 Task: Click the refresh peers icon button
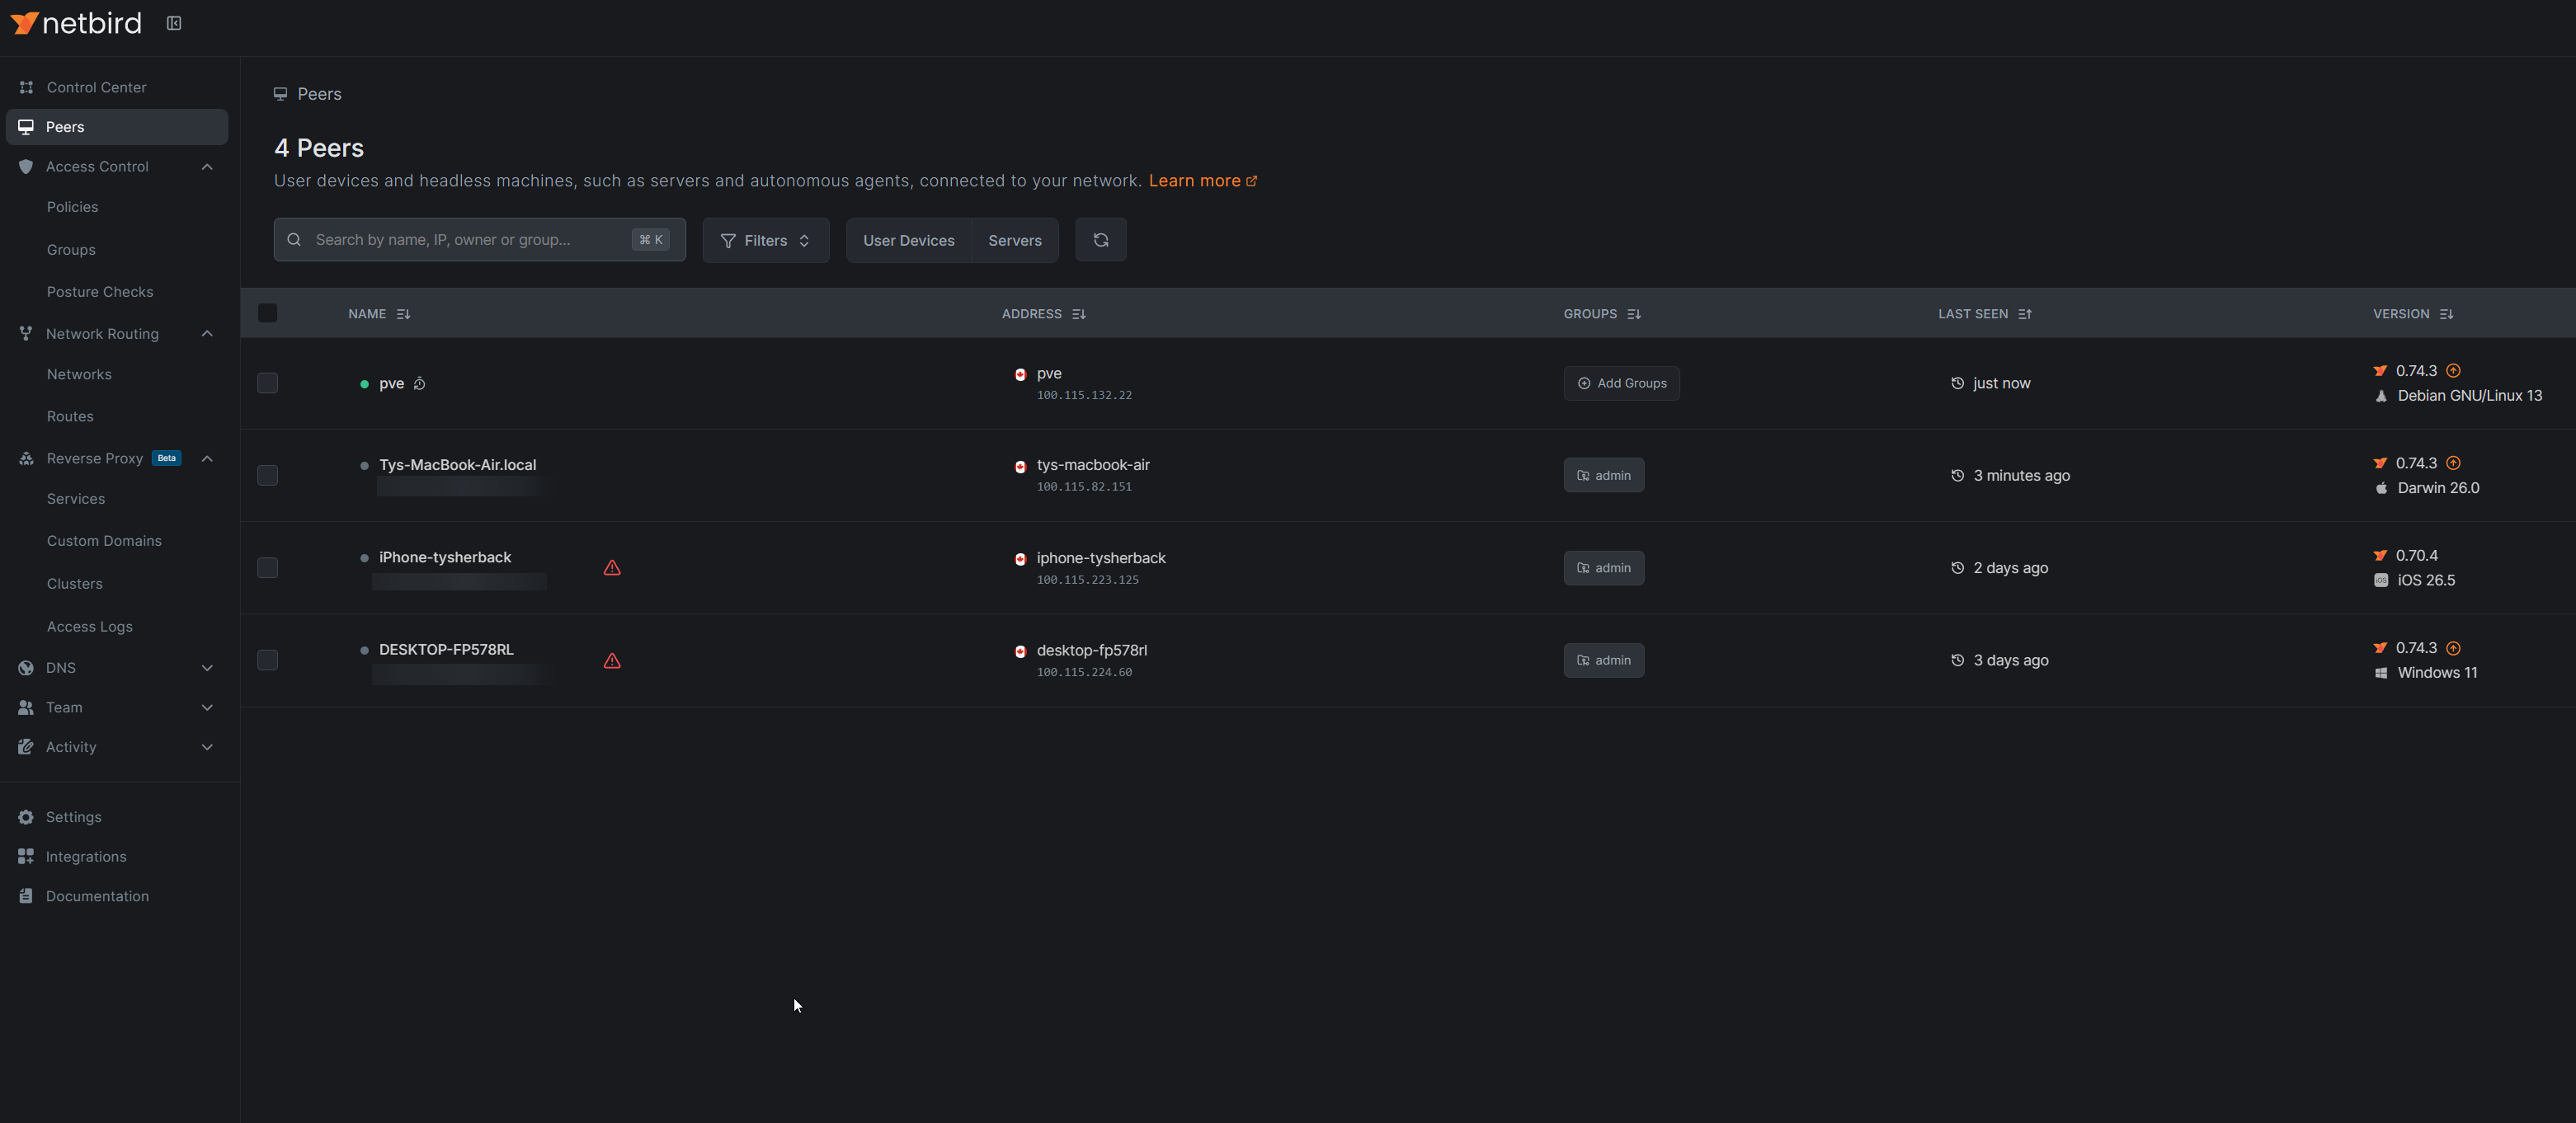(x=1100, y=240)
